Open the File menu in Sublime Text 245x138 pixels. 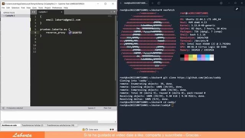pyautogui.click(x=3, y=8)
